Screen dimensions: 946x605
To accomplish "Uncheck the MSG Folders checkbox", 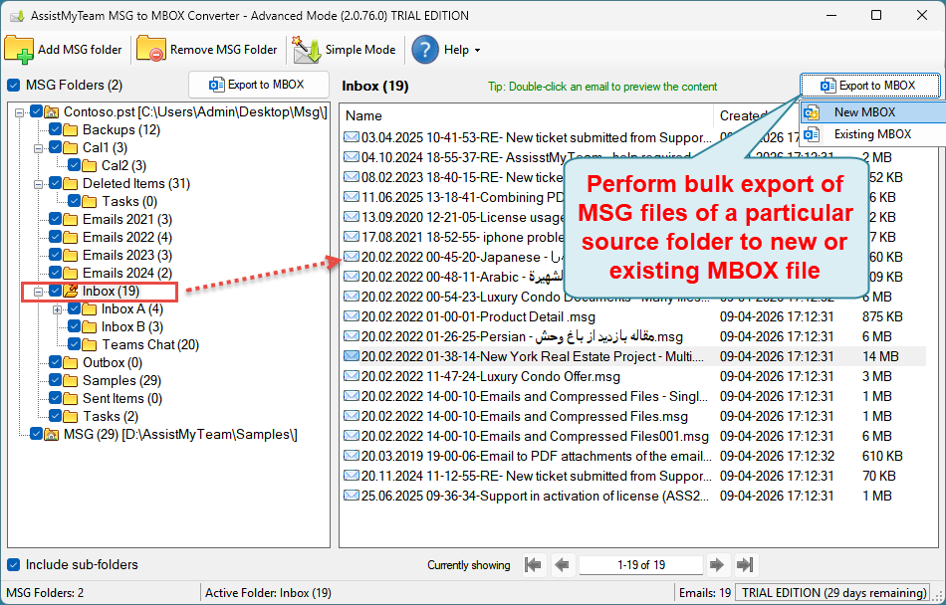I will (14, 86).
